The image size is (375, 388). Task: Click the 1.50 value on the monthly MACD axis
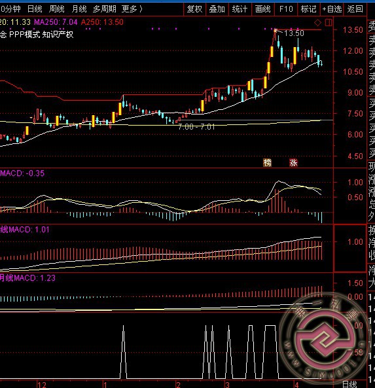click(355, 283)
